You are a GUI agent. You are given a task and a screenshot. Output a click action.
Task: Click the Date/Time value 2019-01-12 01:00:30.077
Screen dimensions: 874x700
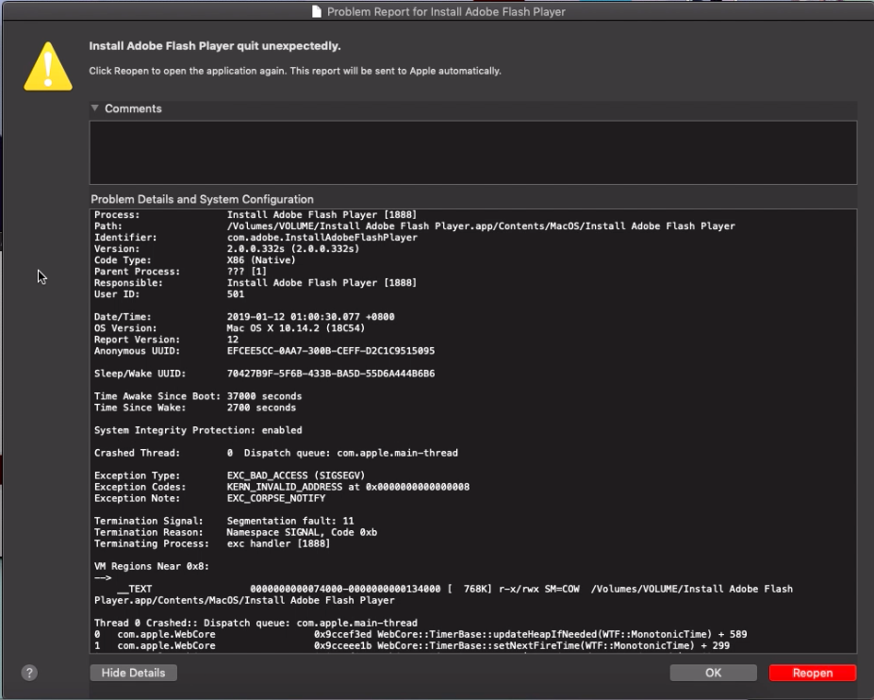pos(310,317)
